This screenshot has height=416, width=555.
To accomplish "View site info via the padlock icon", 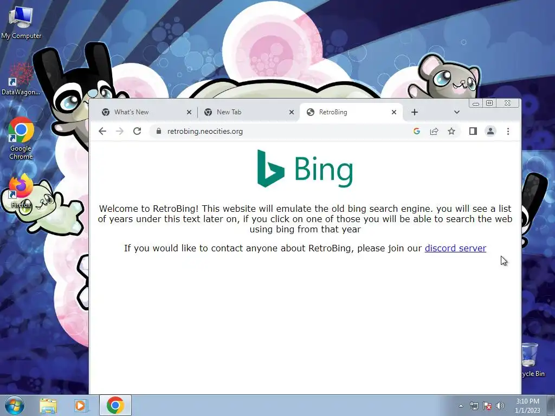I will click(x=159, y=131).
